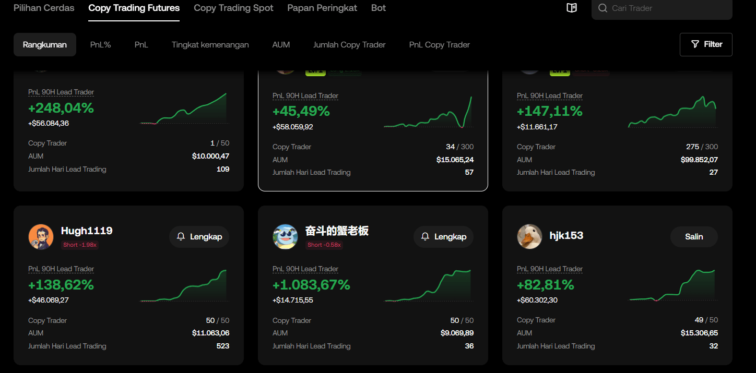Open Hugh1119's avatar picture
This screenshot has height=373, width=756.
(x=41, y=236)
